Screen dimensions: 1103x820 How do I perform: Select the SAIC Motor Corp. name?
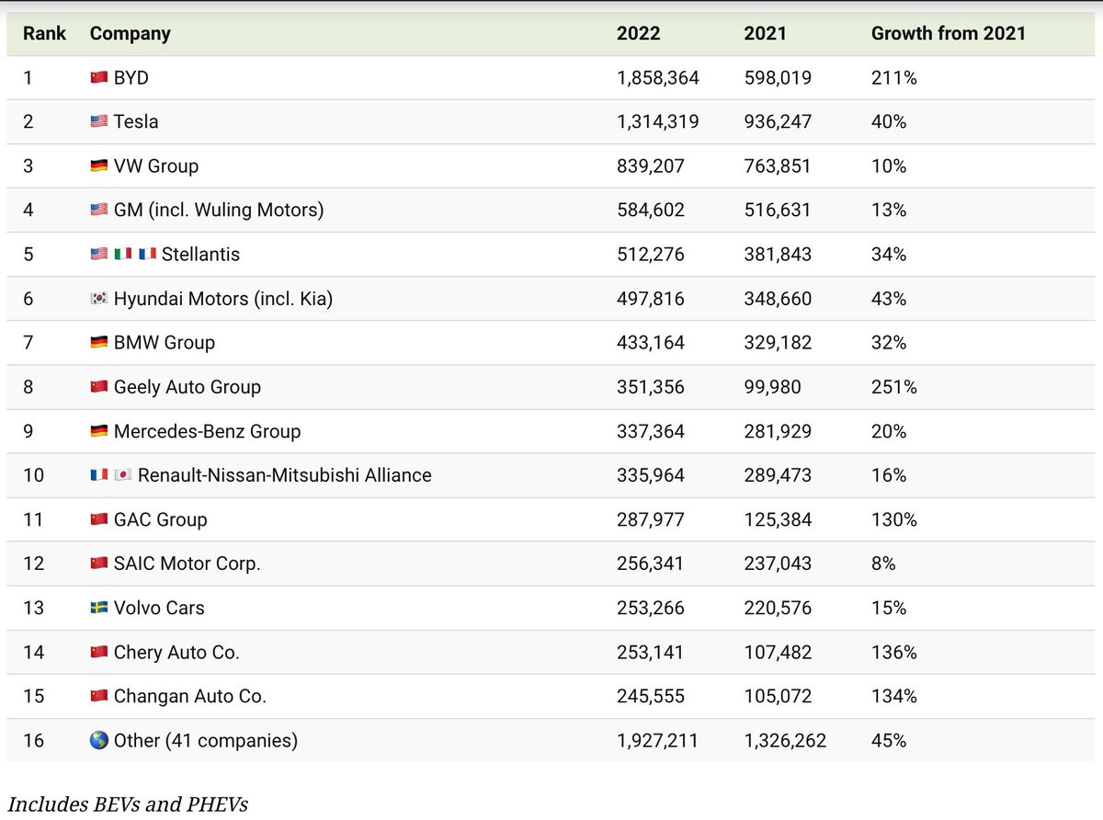(188, 564)
